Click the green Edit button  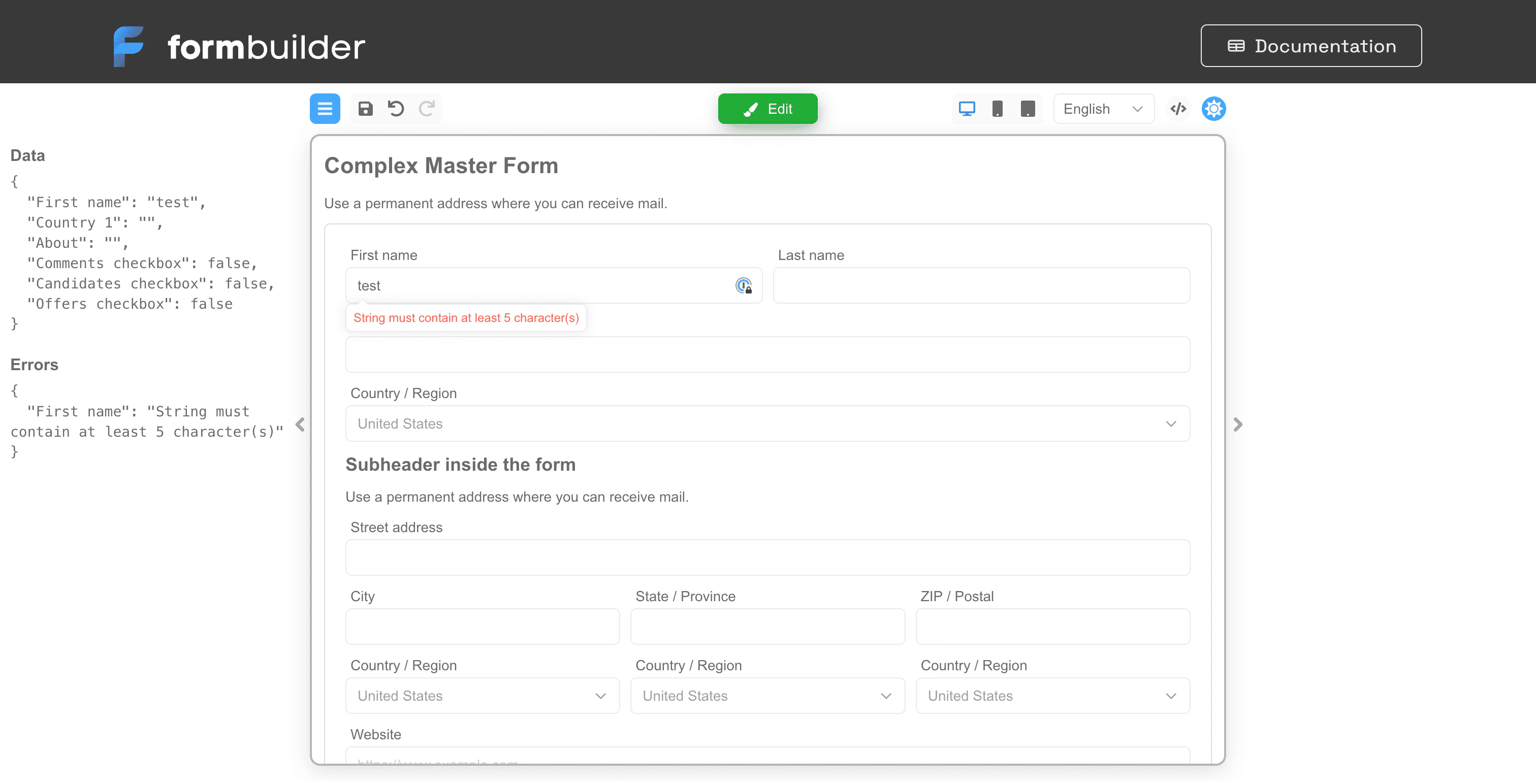point(768,109)
